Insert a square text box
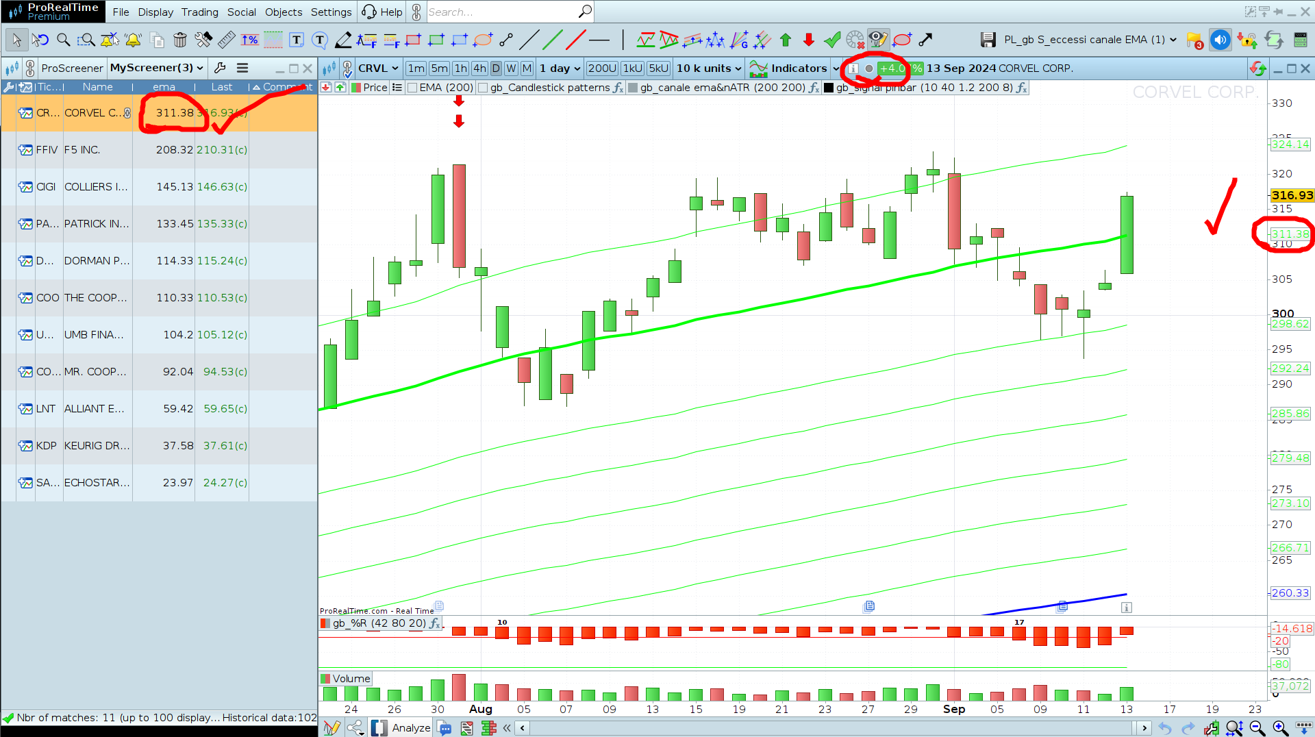The image size is (1315, 737). (x=297, y=40)
